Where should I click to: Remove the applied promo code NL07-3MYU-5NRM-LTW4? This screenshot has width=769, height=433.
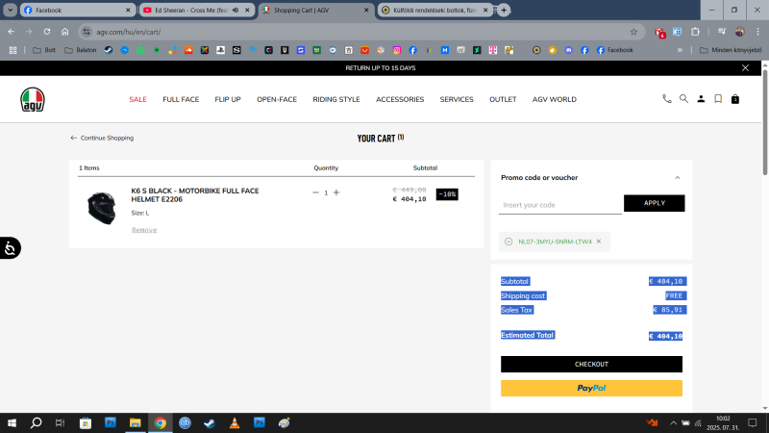pos(599,242)
